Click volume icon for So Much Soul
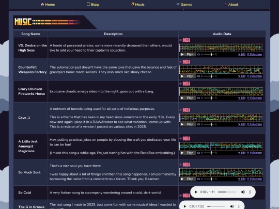Viewport: 279px width, 209px height. coord(202,179)
